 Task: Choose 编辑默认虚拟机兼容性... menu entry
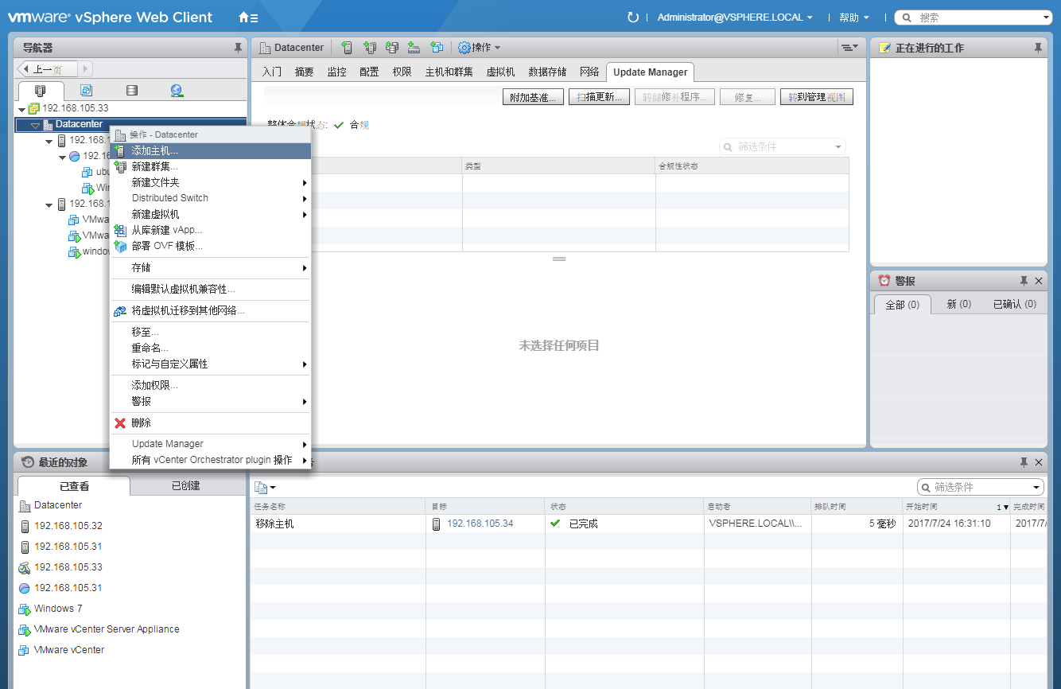pos(211,289)
